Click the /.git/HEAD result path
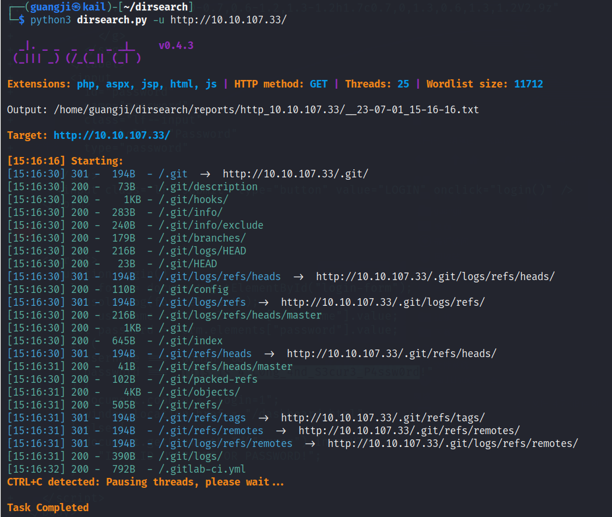Viewport: 612px width, 517px height. click(x=187, y=264)
